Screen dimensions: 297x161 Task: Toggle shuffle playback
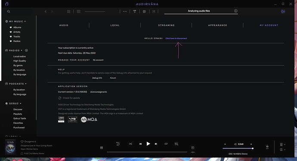pyautogui.click(x=130, y=144)
